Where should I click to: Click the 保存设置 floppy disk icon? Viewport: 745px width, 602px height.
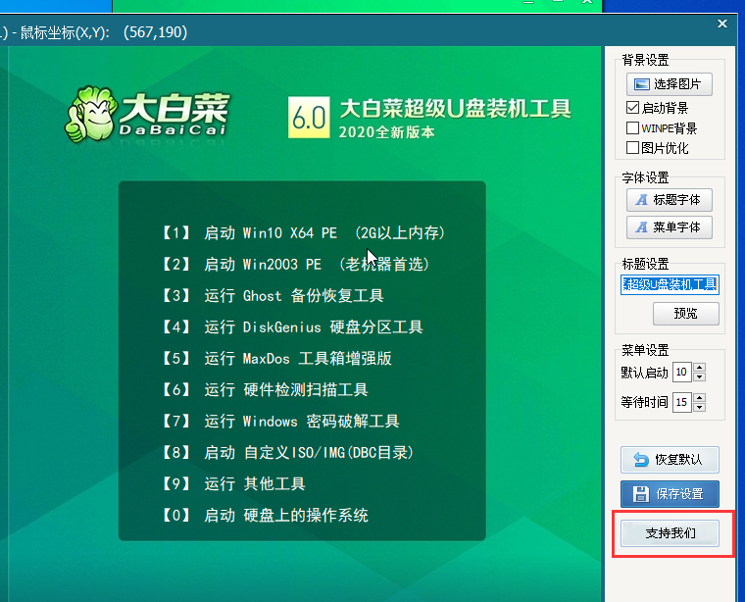coord(641,493)
